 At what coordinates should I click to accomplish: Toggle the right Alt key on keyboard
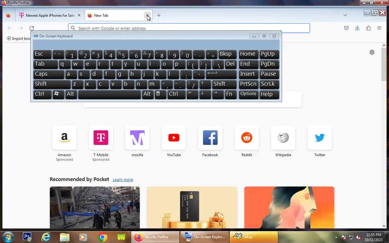(147, 94)
